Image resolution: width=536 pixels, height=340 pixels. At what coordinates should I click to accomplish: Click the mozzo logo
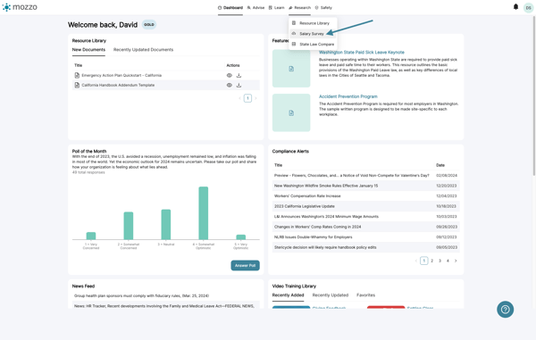20,7
